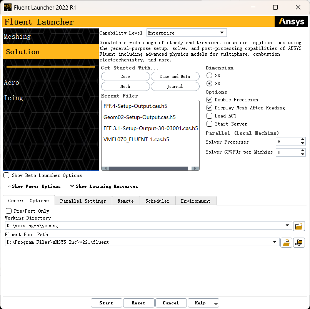Close the Fluent Launcher window

298,7
